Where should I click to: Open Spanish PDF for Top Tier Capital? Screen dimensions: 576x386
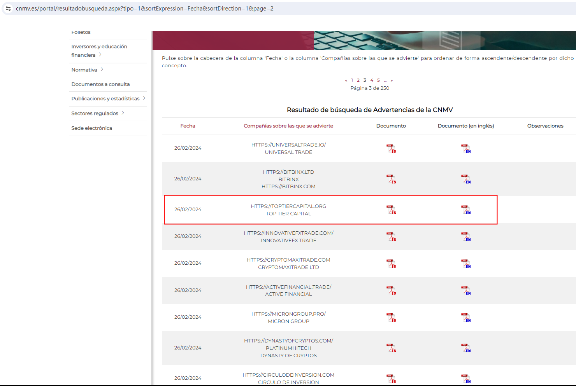point(391,210)
